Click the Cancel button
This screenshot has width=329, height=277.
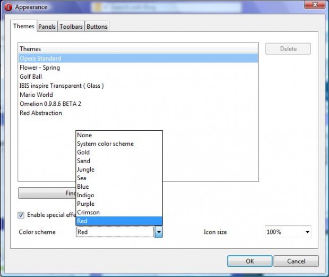[296, 261]
